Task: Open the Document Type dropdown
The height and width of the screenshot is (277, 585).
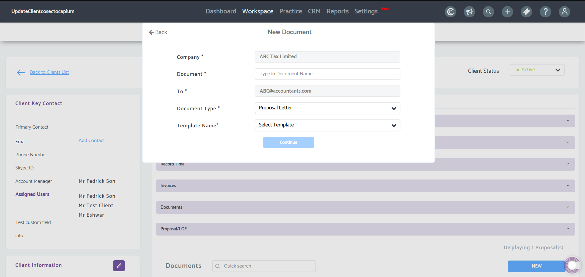Action: (327, 108)
